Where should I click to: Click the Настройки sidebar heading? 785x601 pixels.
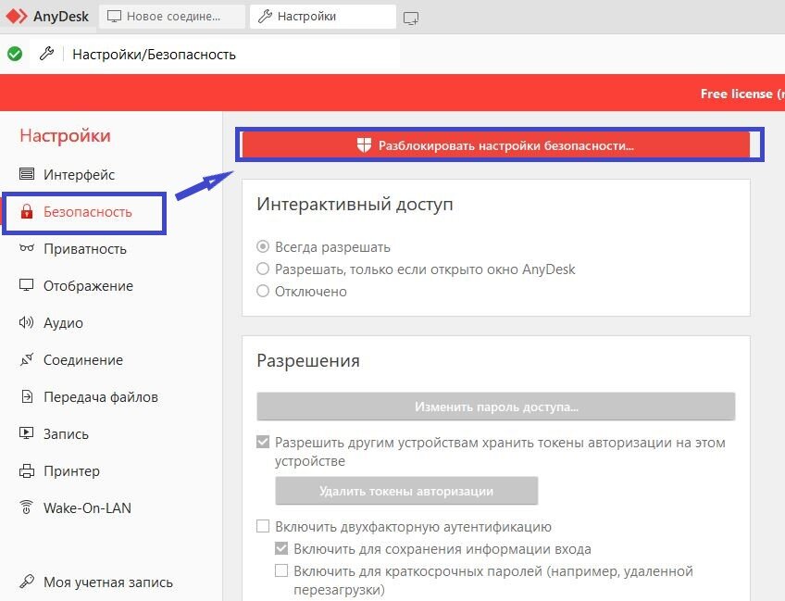(x=65, y=135)
